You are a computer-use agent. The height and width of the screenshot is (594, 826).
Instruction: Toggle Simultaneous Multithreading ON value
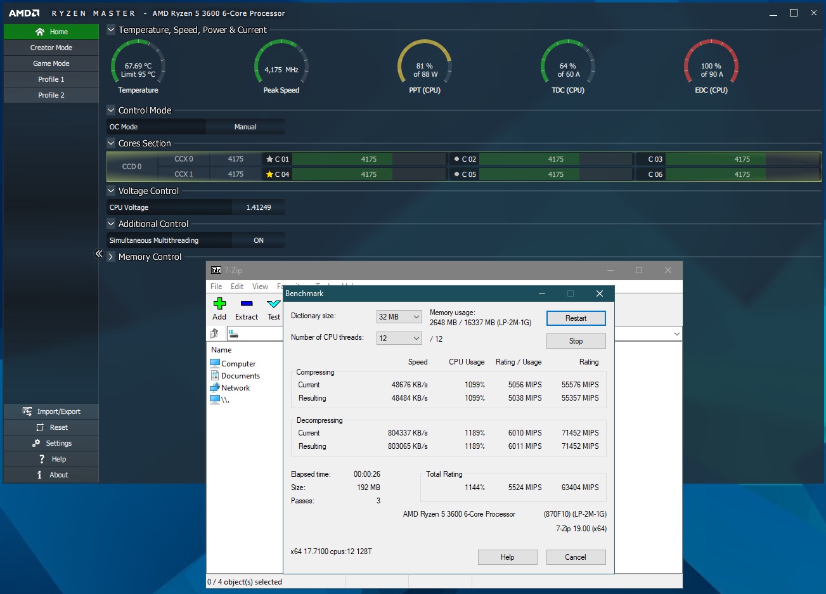(259, 240)
